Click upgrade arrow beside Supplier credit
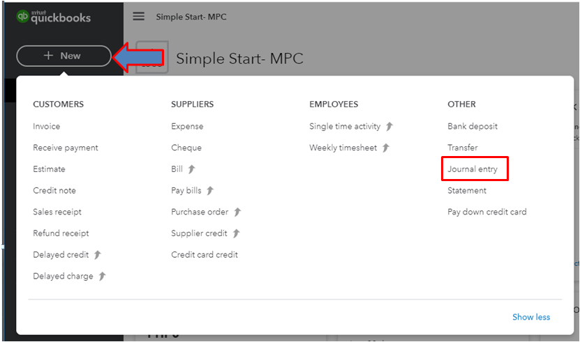Screen dimensions: 580x342 point(236,233)
